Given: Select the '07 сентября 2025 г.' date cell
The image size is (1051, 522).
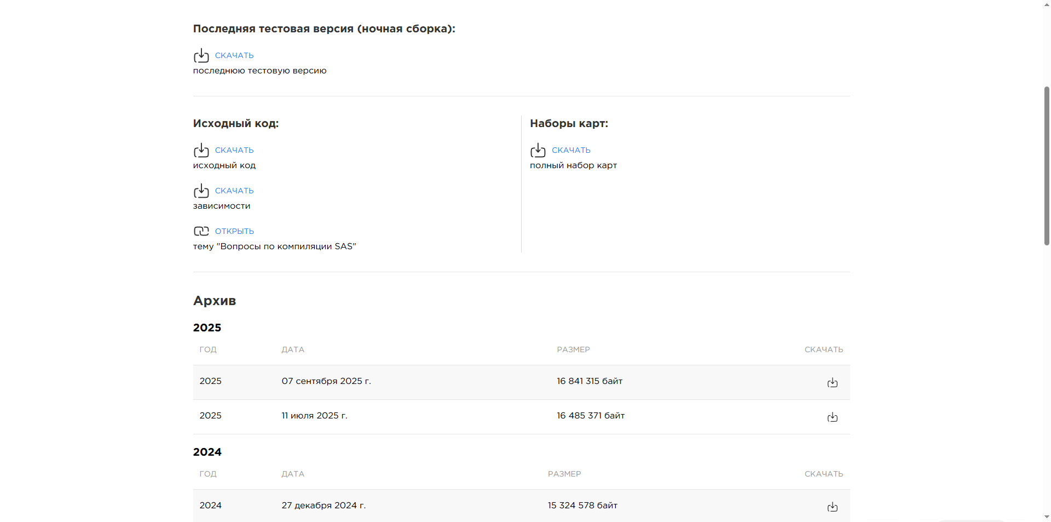Looking at the screenshot, I should [326, 381].
